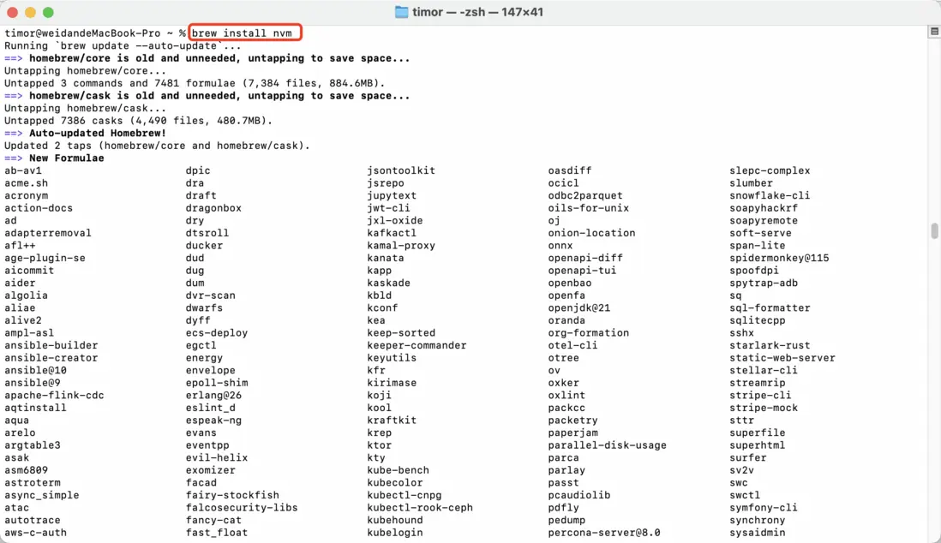Click 'dragonbox' formula name

point(213,208)
